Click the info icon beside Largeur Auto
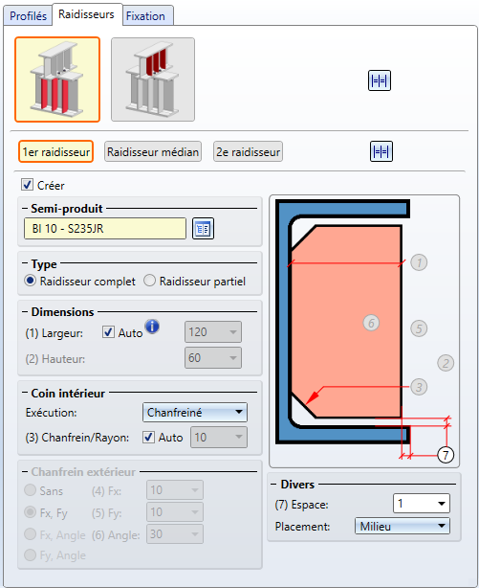The height and width of the screenshot is (588, 479). tap(152, 327)
